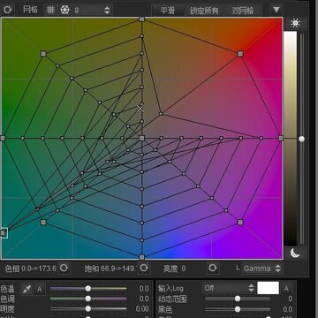Click the 色温 (temperature) slider handle
Viewport: 318px width, 318px height.
point(88,289)
